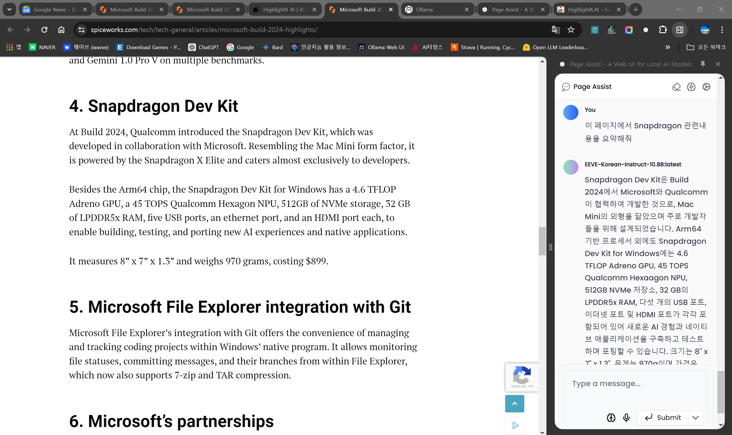Click the Page Assist logo title
The height and width of the screenshot is (435, 732).
(x=586, y=87)
